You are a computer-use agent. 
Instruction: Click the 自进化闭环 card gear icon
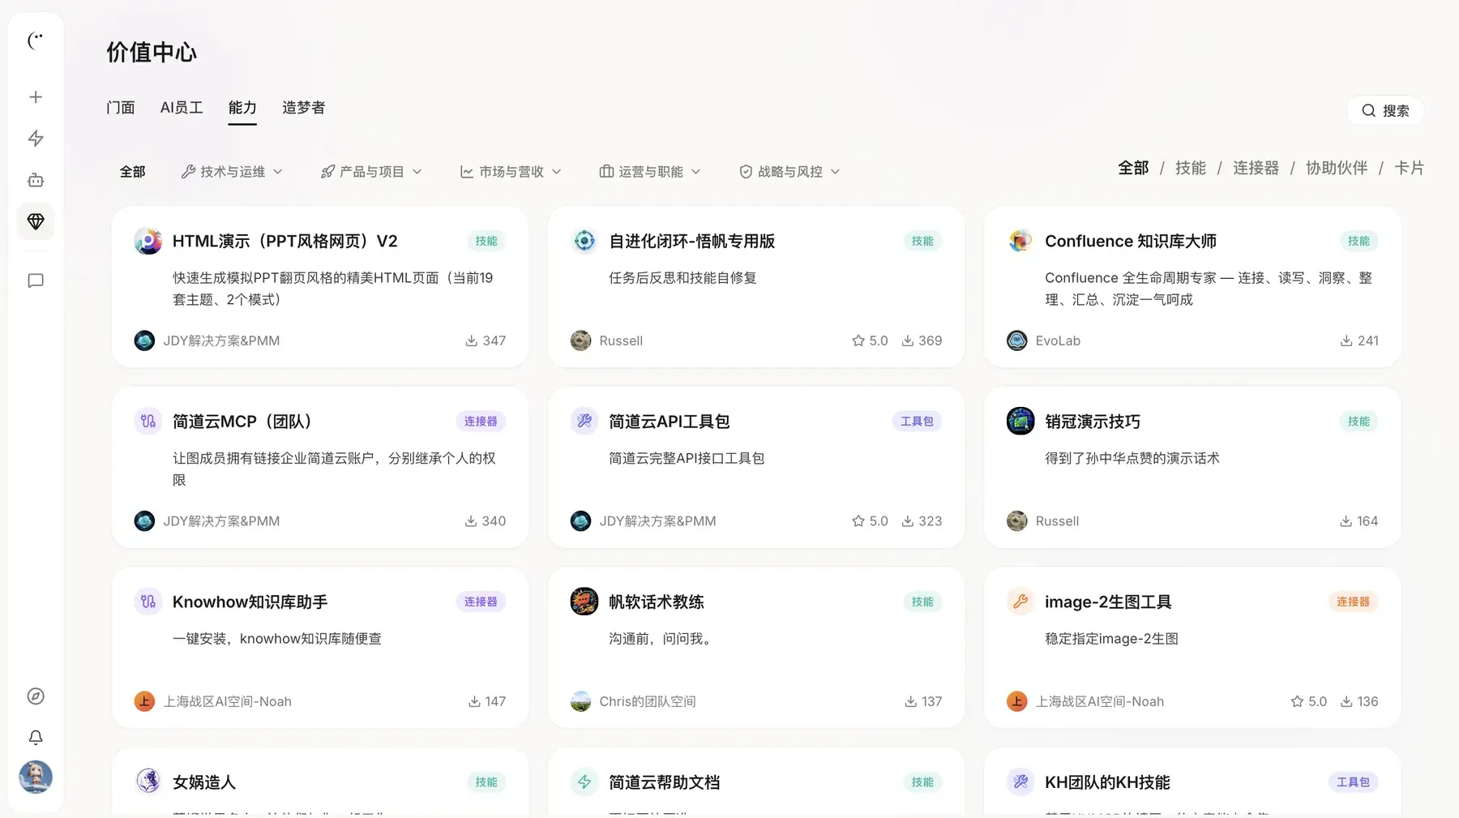tap(584, 241)
